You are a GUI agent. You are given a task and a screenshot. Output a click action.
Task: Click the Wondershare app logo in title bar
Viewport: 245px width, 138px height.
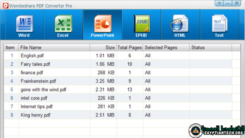click(5, 6)
